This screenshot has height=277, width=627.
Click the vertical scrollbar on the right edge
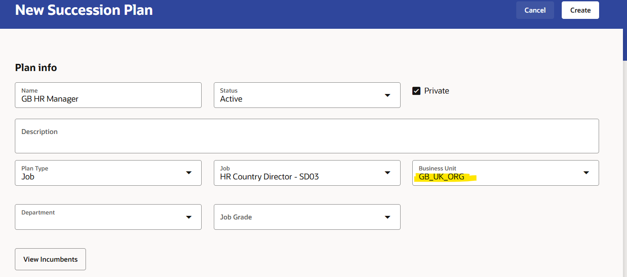point(624,45)
